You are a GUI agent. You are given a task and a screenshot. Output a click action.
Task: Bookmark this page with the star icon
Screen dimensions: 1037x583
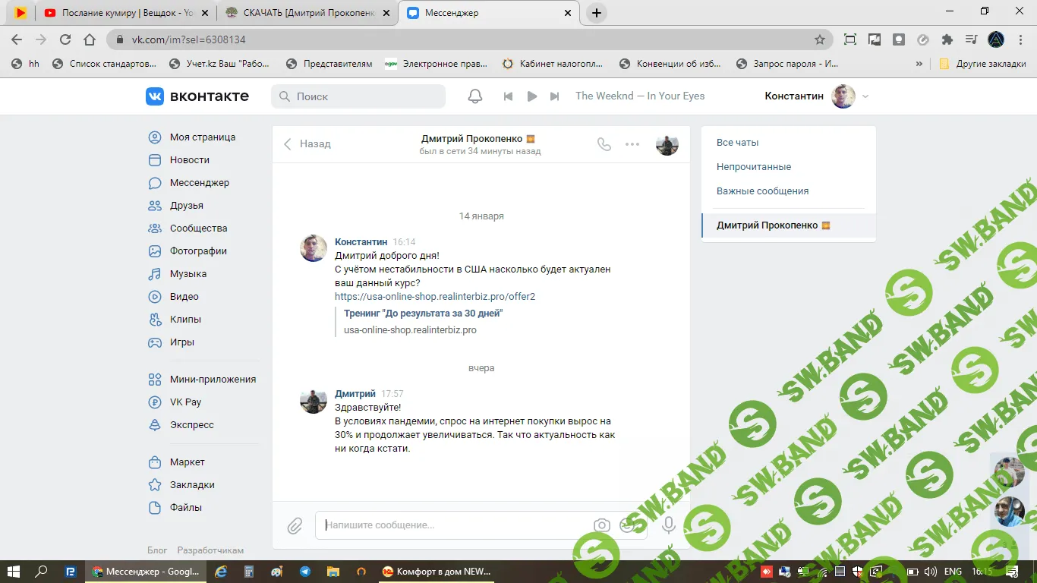click(820, 39)
